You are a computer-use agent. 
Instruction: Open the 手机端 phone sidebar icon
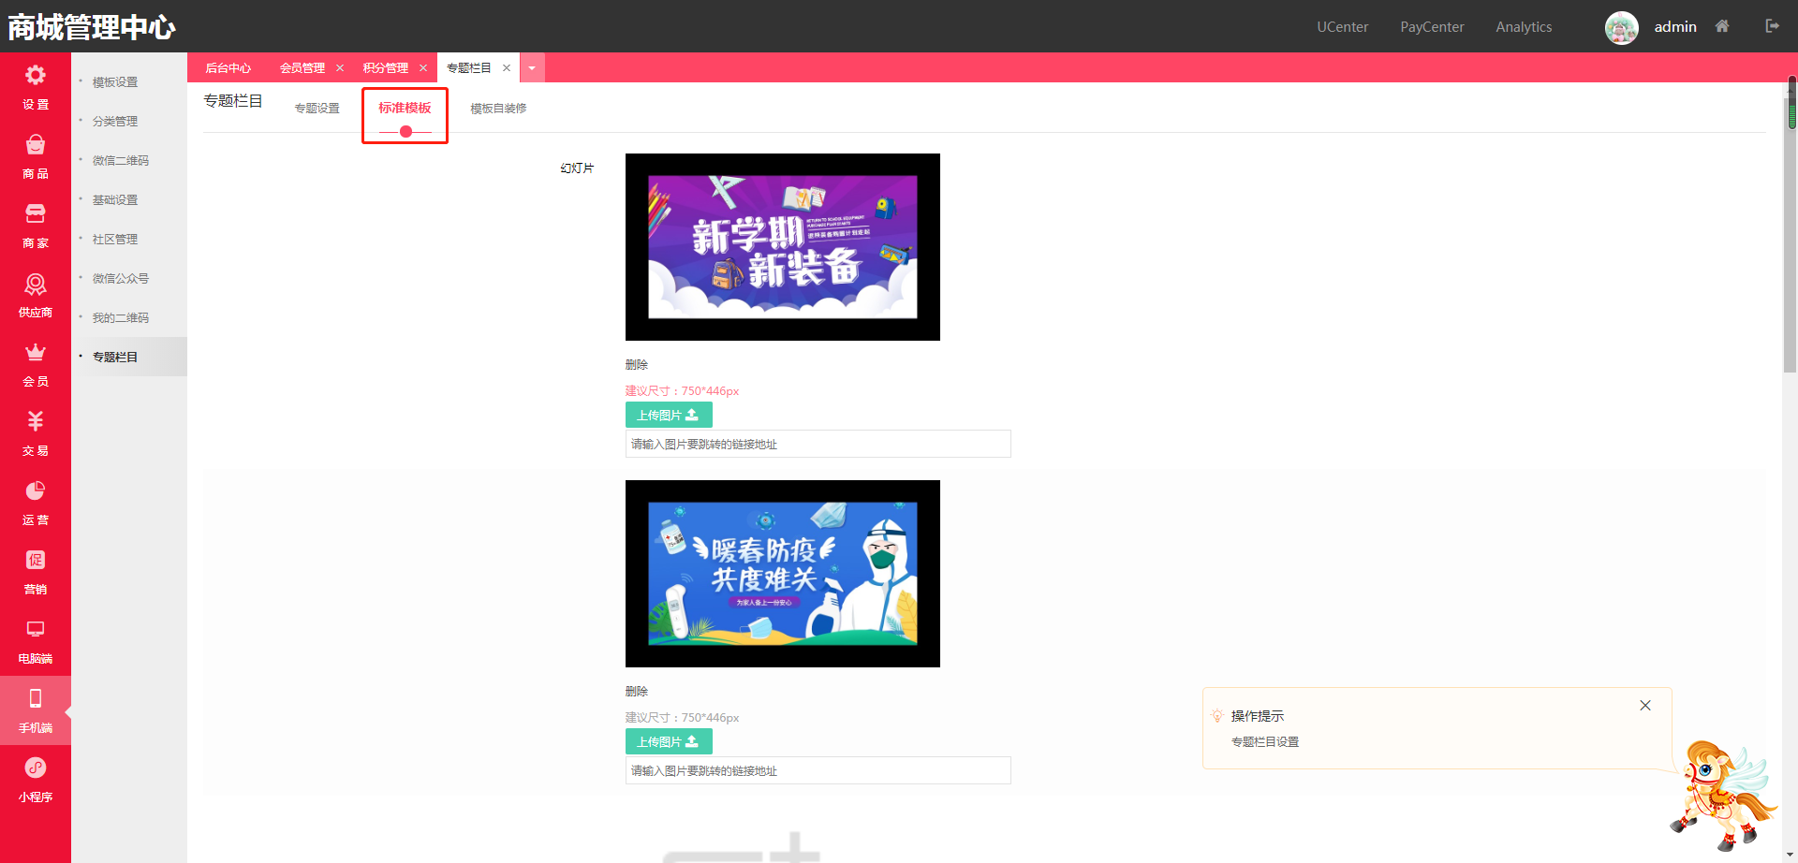36,699
